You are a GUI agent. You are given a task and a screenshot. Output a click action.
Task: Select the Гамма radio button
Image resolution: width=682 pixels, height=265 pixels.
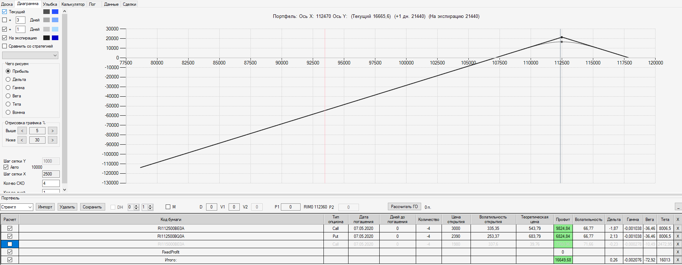(8, 88)
